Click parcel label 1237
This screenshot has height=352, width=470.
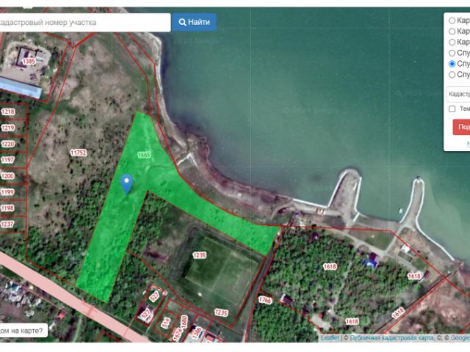coord(7,224)
